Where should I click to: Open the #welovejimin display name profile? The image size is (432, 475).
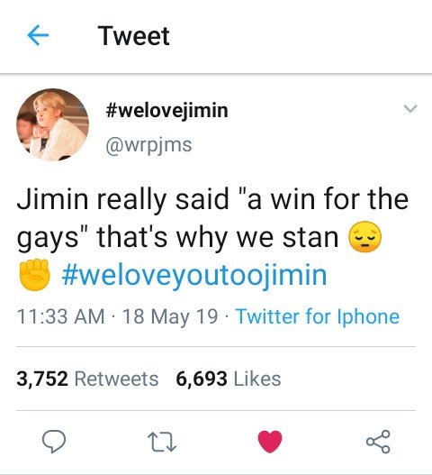pyautogui.click(x=166, y=110)
